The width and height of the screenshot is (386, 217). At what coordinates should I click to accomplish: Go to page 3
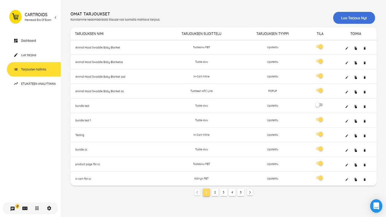pyautogui.click(x=223, y=192)
